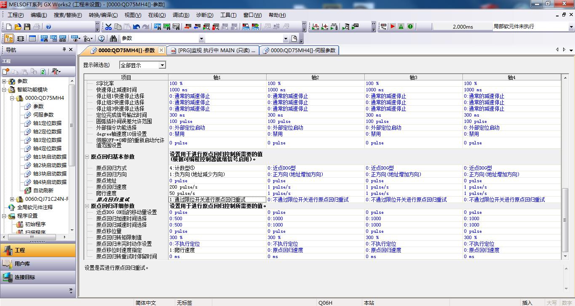The width and height of the screenshot is (575, 306).
Task: Click the Save project icon
Action: (27, 27)
